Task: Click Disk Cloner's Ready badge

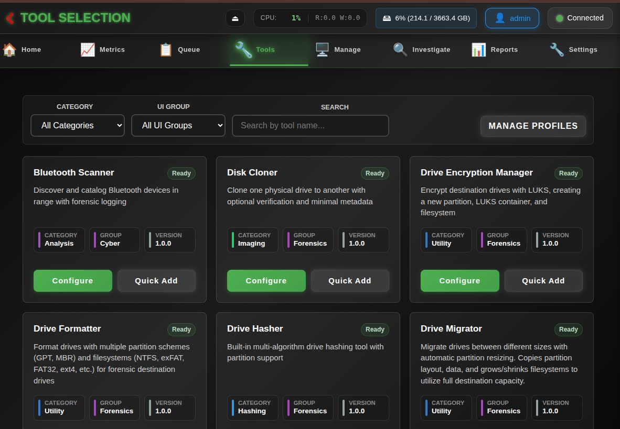Action: (x=375, y=173)
